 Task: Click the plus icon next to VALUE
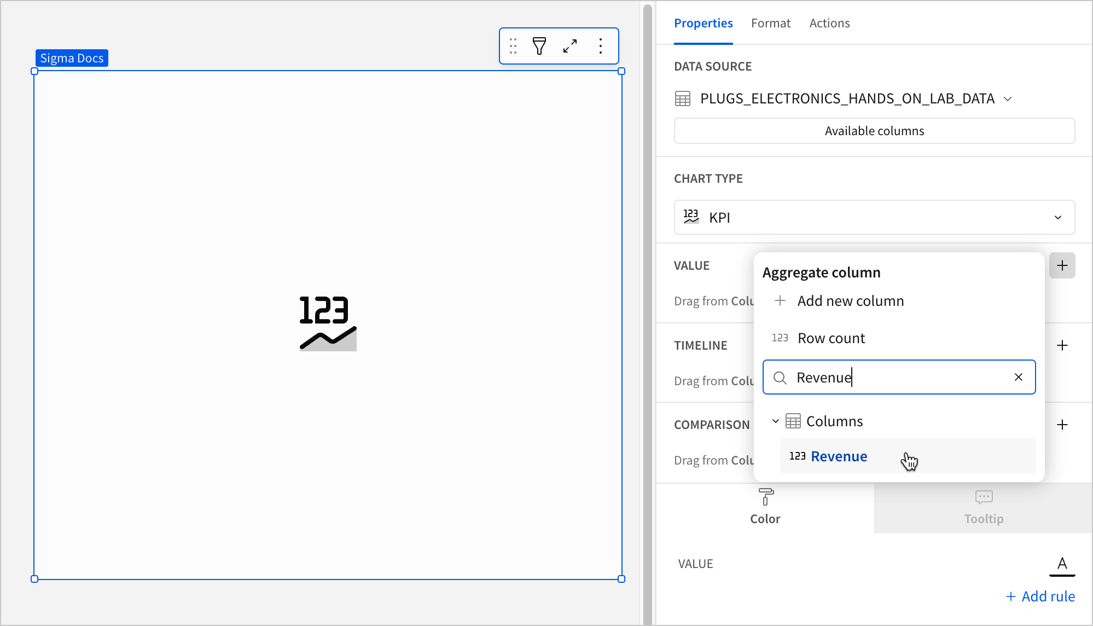coord(1062,265)
